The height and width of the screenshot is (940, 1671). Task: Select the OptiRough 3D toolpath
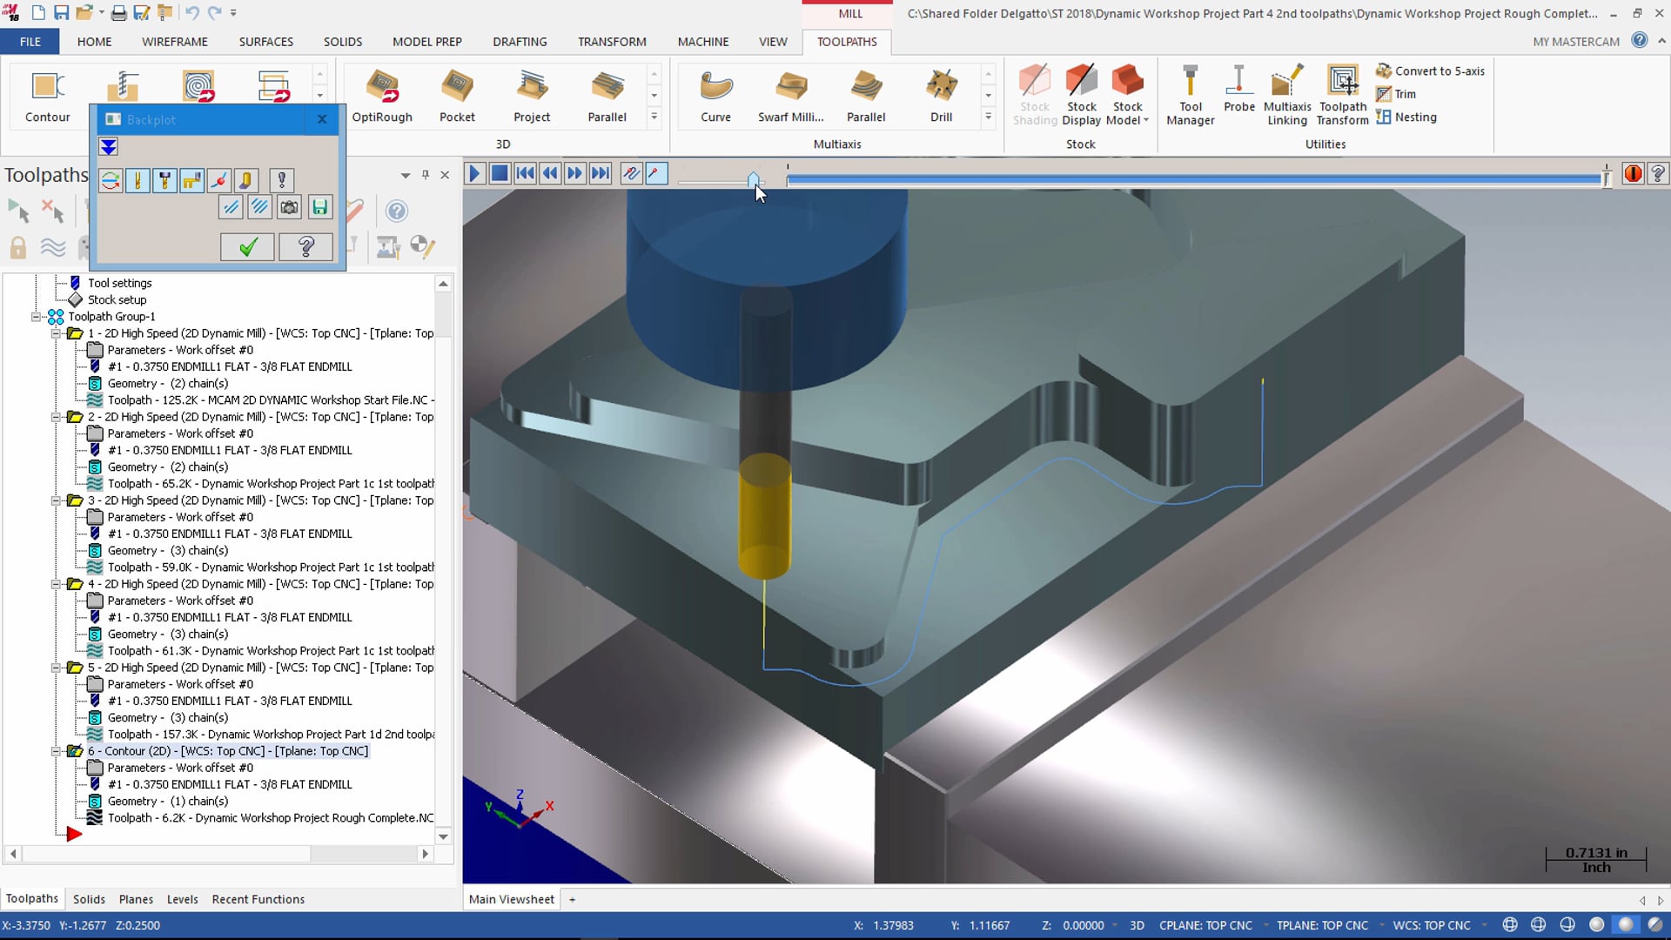(x=382, y=96)
